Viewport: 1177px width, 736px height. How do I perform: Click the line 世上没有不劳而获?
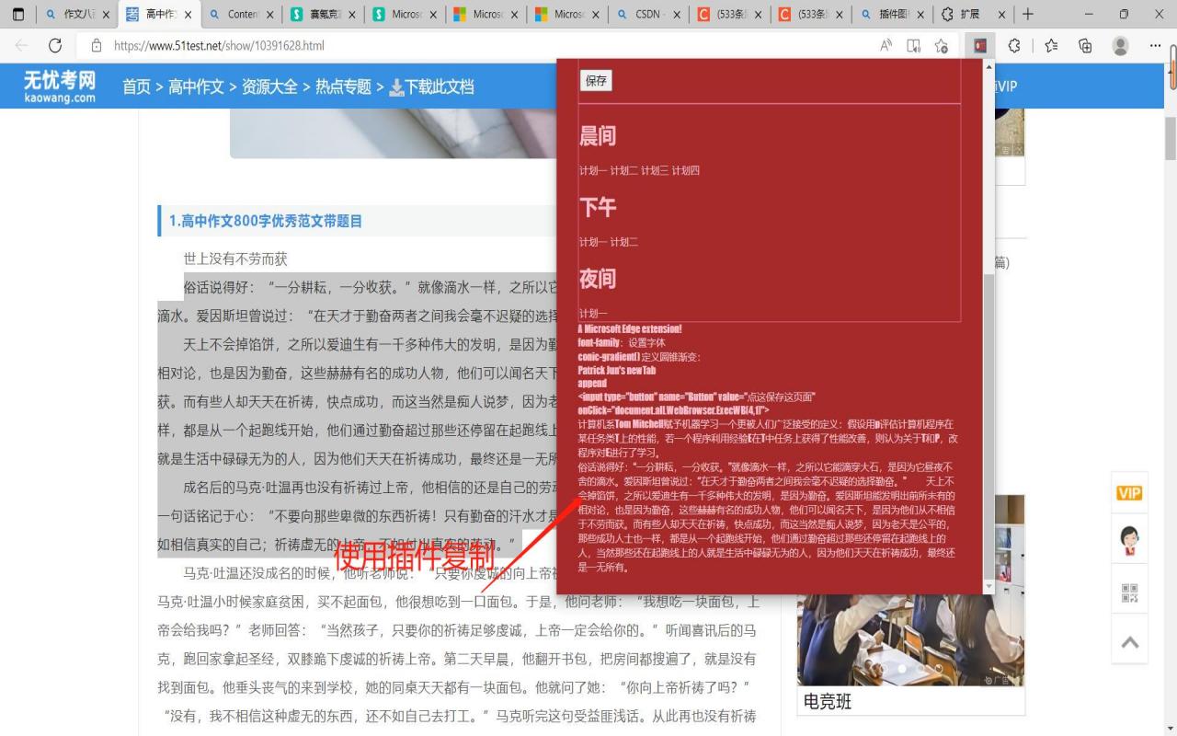point(235,259)
